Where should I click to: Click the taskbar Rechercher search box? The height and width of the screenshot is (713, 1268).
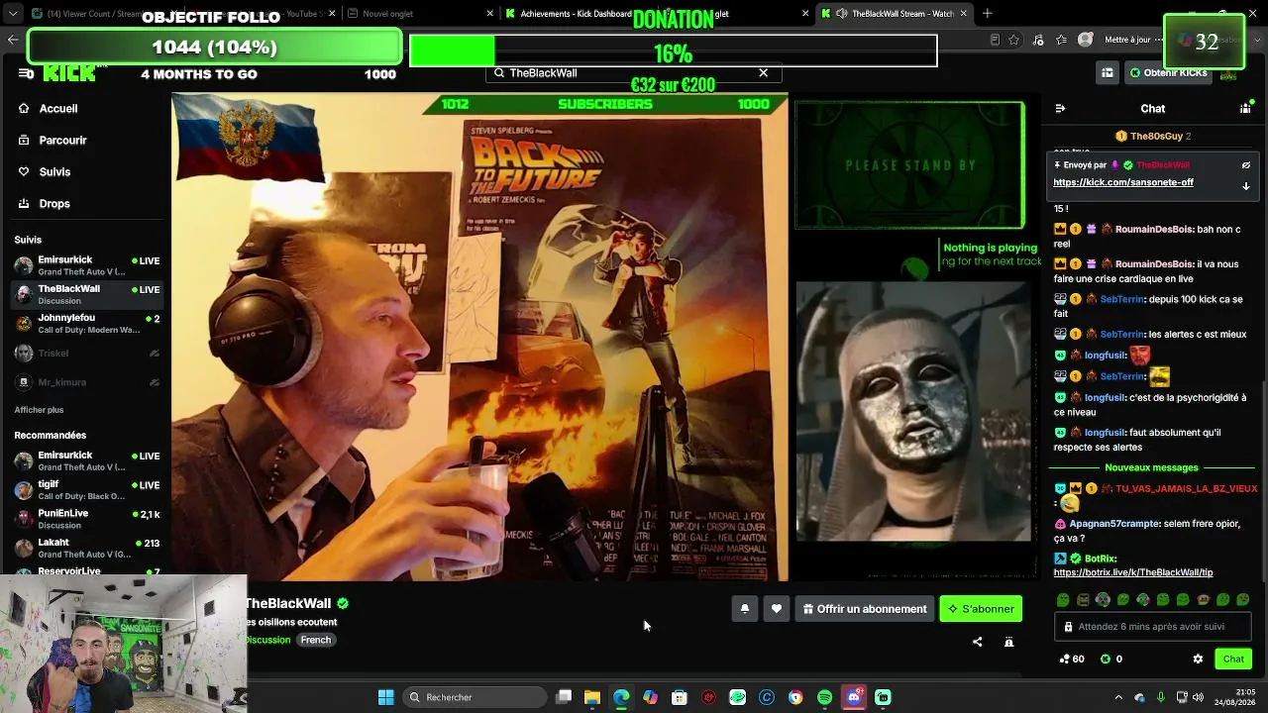(475, 697)
